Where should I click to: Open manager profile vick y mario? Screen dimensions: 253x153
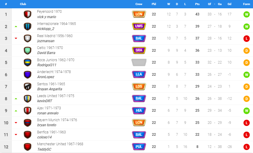[x=47, y=17]
